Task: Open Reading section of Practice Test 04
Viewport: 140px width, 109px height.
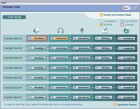Action: click(37, 68)
